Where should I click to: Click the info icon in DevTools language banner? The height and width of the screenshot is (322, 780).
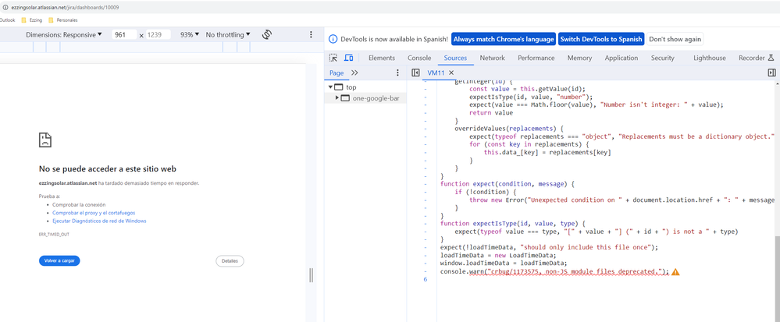334,39
